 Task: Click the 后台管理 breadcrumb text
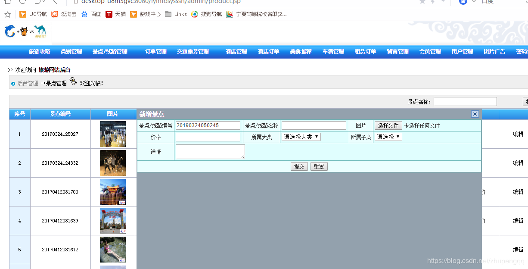click(28, 83)
